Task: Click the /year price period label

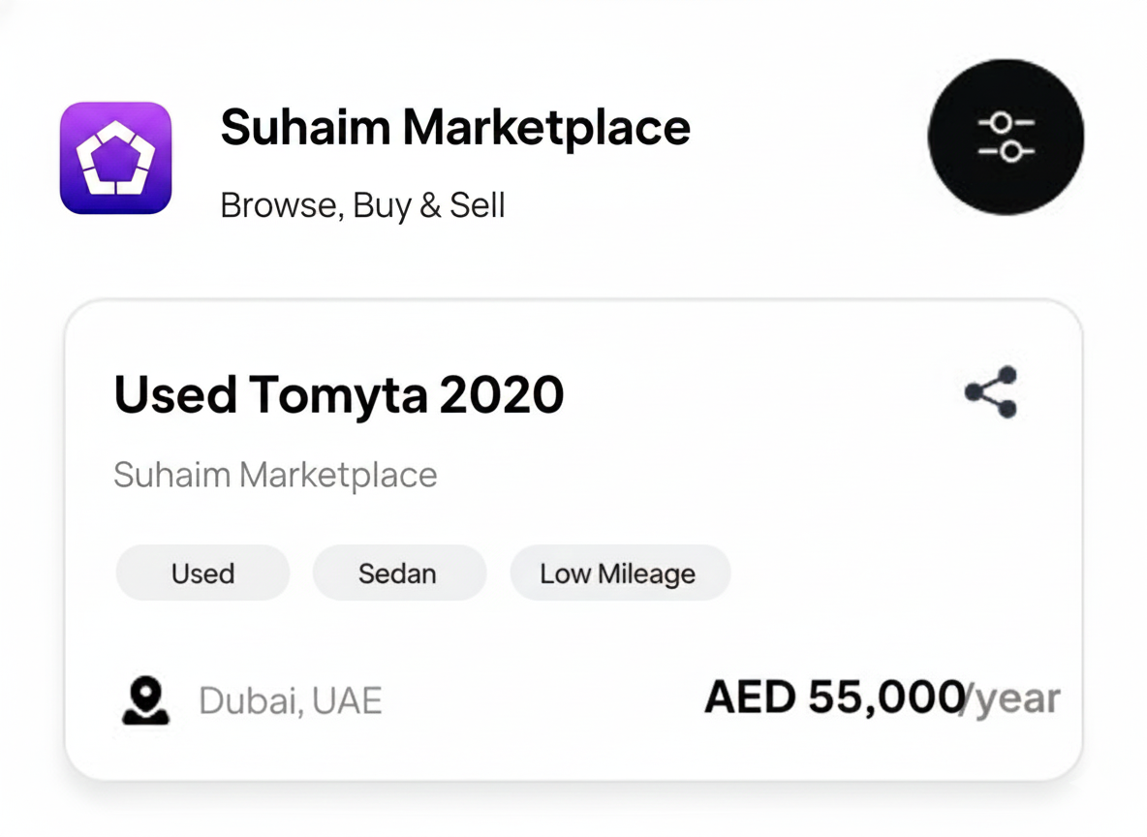Action: tap(1012, 697)
